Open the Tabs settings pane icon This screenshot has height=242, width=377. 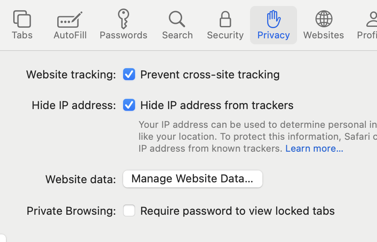[22, 19]
